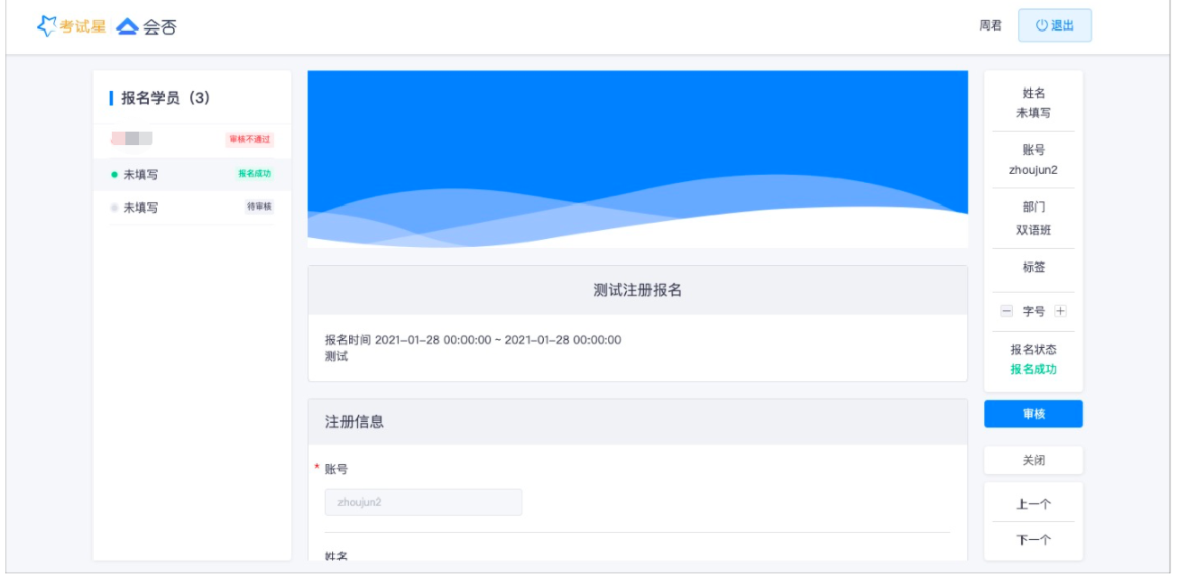Select the applicant marked 待审核
Image resolution: width=1178 pixels, height=586 pixels.
click(x=191, y=207)
